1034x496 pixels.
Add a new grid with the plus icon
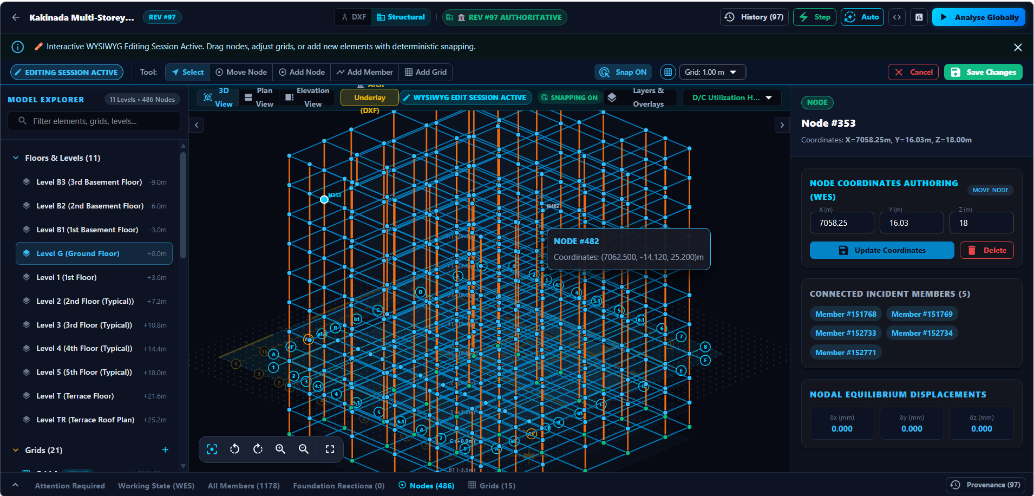[165, 450]
